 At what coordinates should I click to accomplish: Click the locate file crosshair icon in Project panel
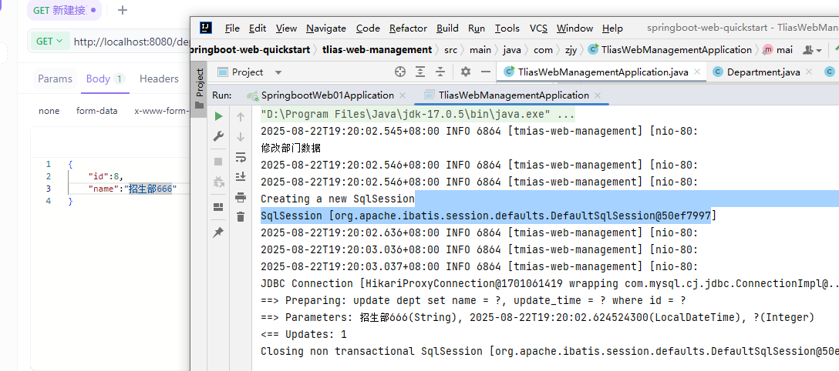399,72
